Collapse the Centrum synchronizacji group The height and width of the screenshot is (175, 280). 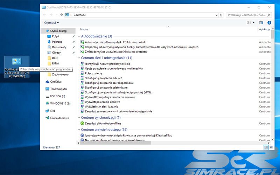[78, 118]
